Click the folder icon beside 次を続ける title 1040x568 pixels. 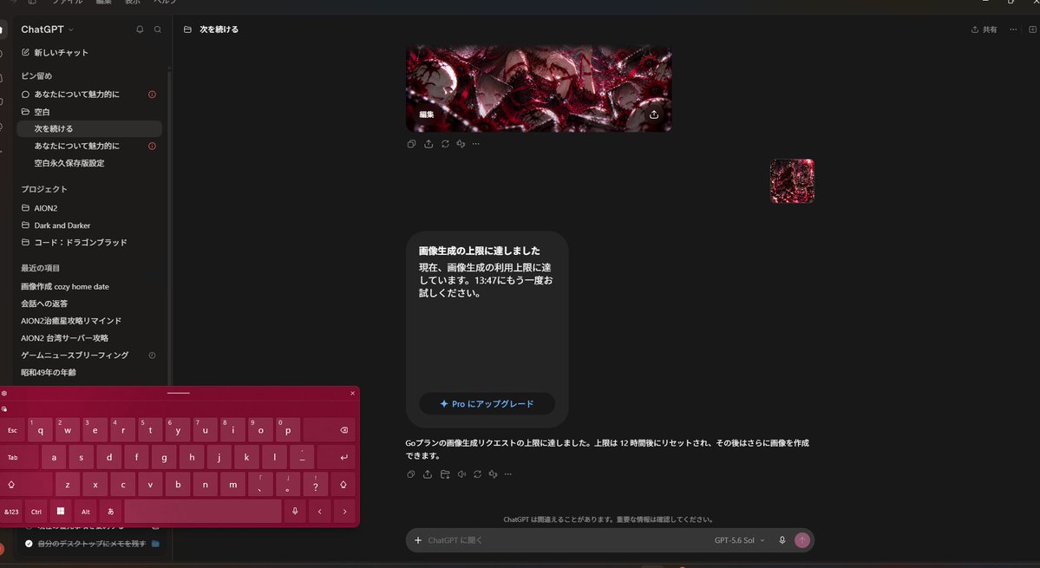[x=187, y=29]
